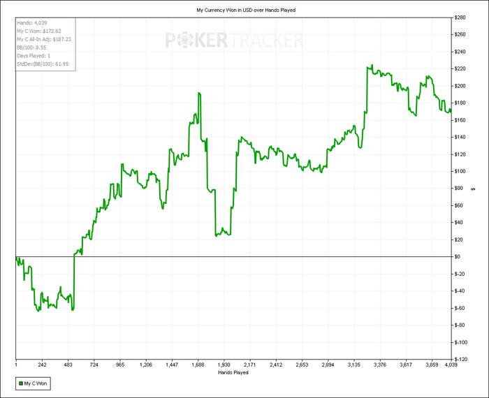489x398 pixels.
Task: Click the x-axis tick label 2,412
Action: click(276, 364)
